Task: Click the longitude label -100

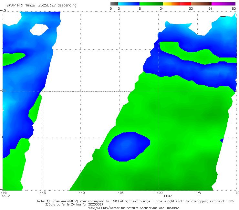Action: point(159,193)
